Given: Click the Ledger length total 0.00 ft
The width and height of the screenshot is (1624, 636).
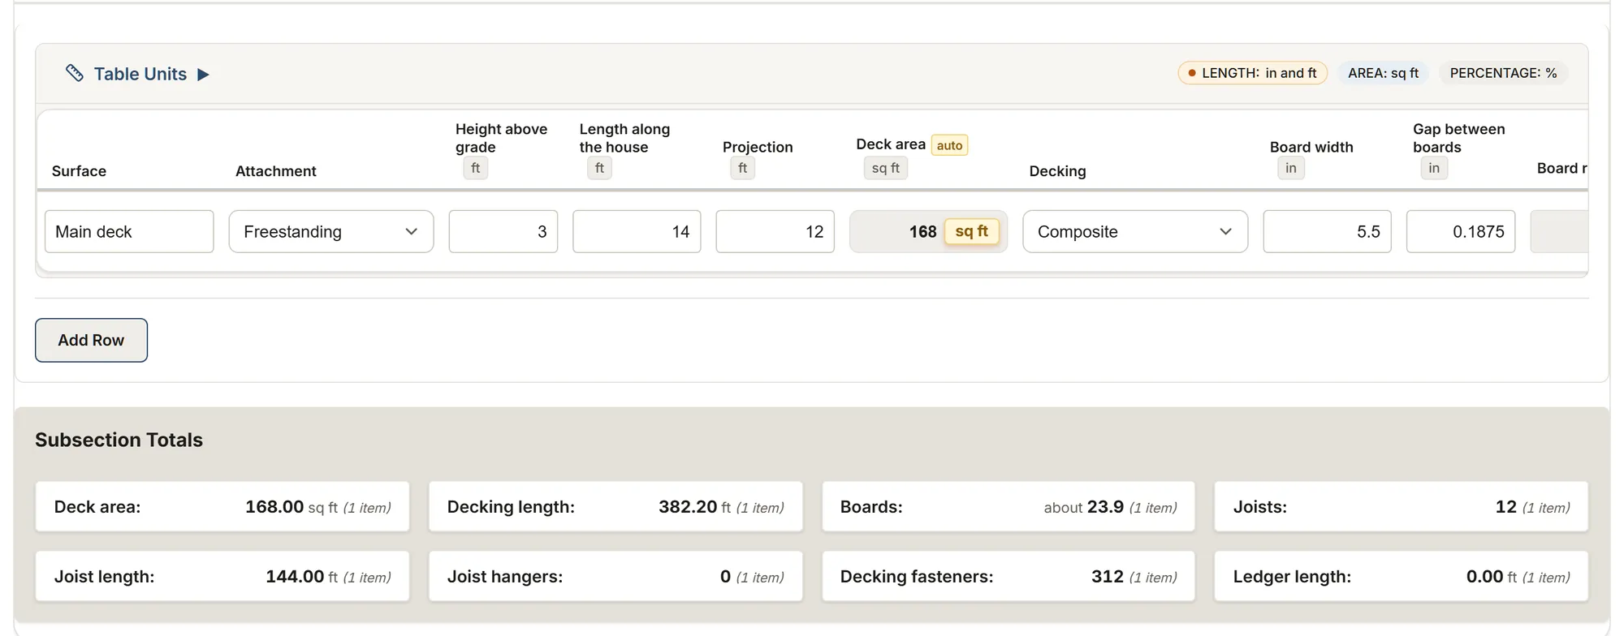Looking at the screenshot, I should pos(1401,577).
